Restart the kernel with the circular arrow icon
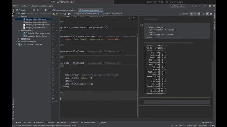The height and width of the screenshot is (127, 227). (65, 14)
